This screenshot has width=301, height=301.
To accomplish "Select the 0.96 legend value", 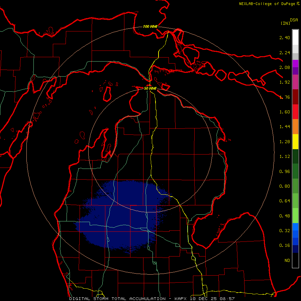I will coord(285,172).
